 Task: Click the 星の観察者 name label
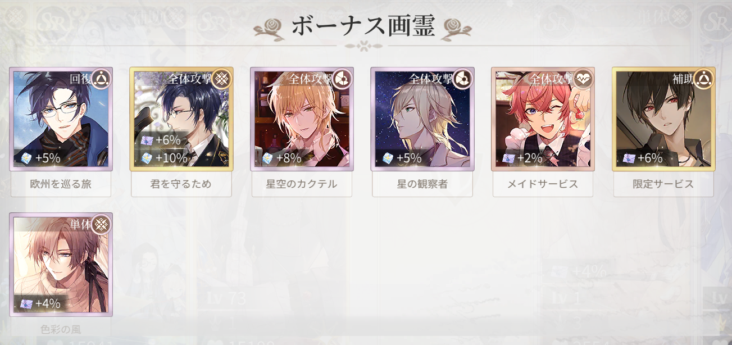pyautogui.click(x=422, y=184)
